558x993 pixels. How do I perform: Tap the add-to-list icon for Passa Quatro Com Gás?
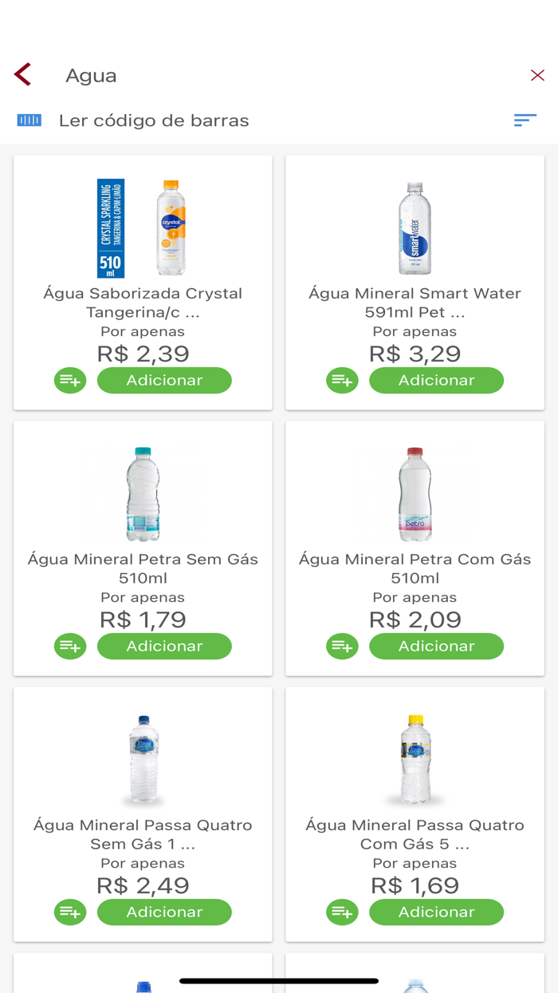point(342,912)
